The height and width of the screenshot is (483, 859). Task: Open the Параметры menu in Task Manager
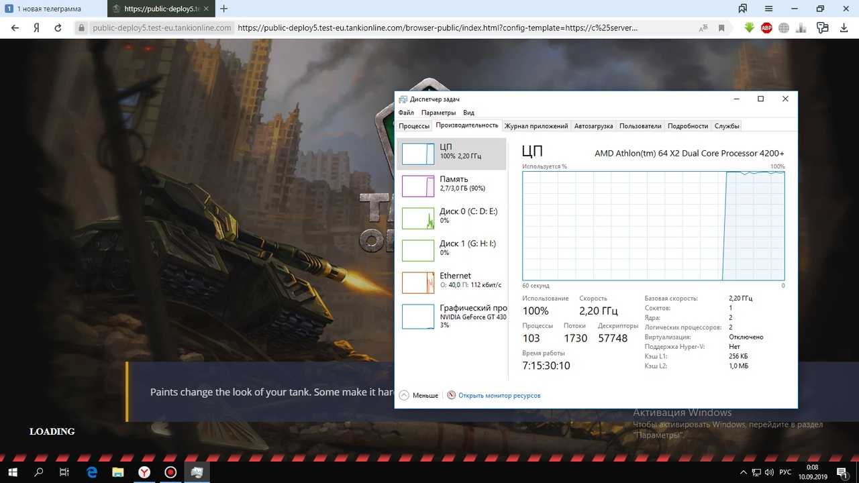click(x=438, y=113)
